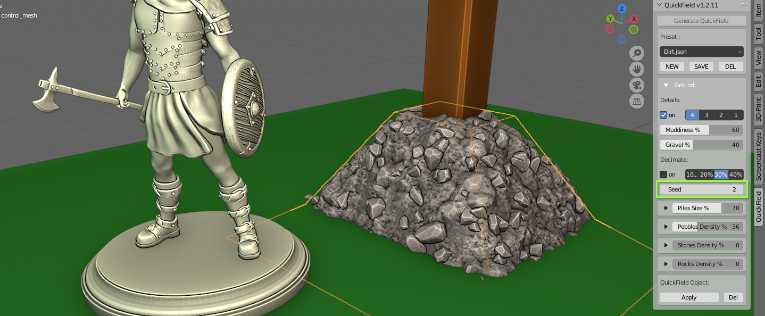This screenshot has height=316, width=765.
Task: Select 10% decimate option
Action: pos(692,174)
